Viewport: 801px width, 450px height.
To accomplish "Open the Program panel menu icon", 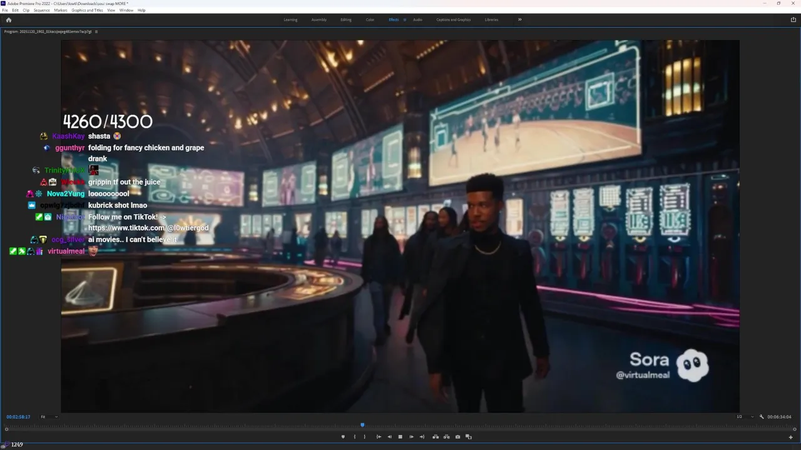I will pos(96,31).
